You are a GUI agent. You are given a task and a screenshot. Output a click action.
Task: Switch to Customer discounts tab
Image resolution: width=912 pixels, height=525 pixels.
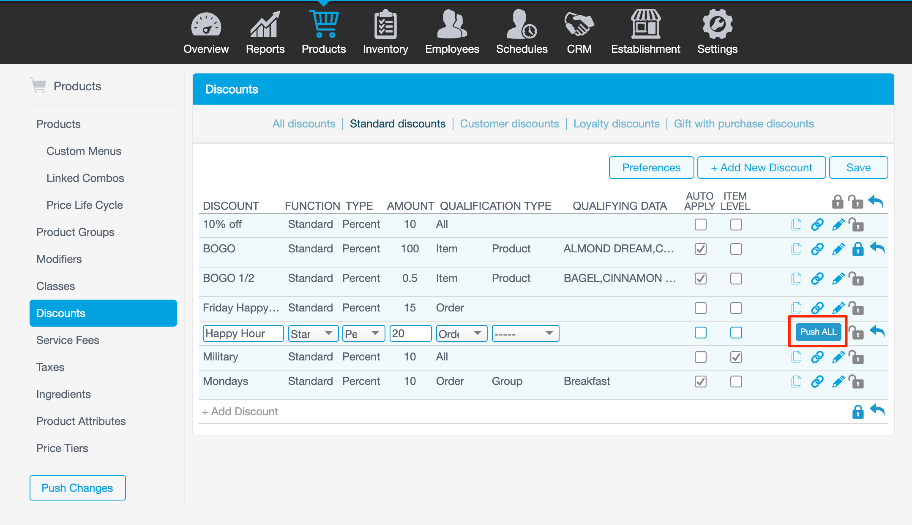point(509,124)
